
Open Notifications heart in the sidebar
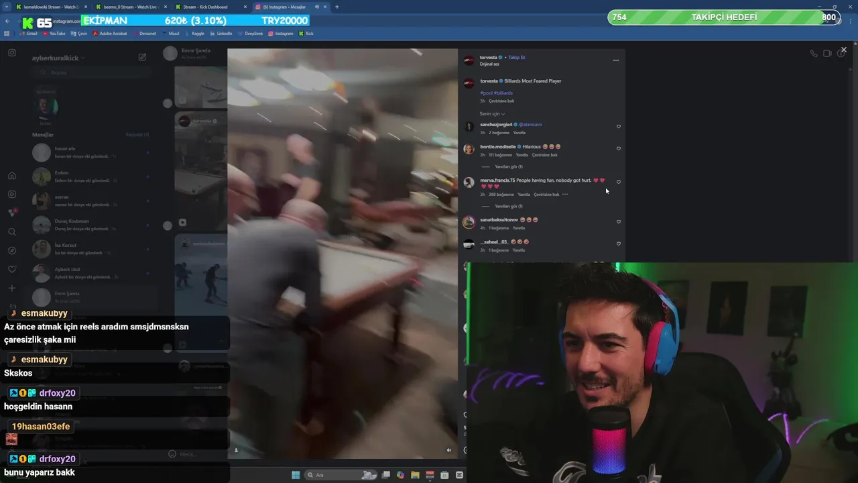[12, 270]
